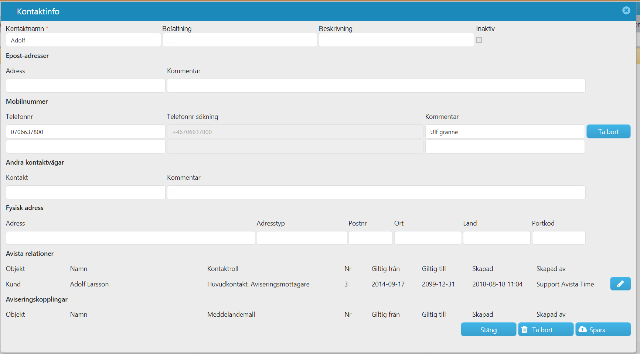Image resolution: width=640 pixels, height=354 pixels.
Task: Tick the Inaktiv checkbox
Action: point(479,40)
